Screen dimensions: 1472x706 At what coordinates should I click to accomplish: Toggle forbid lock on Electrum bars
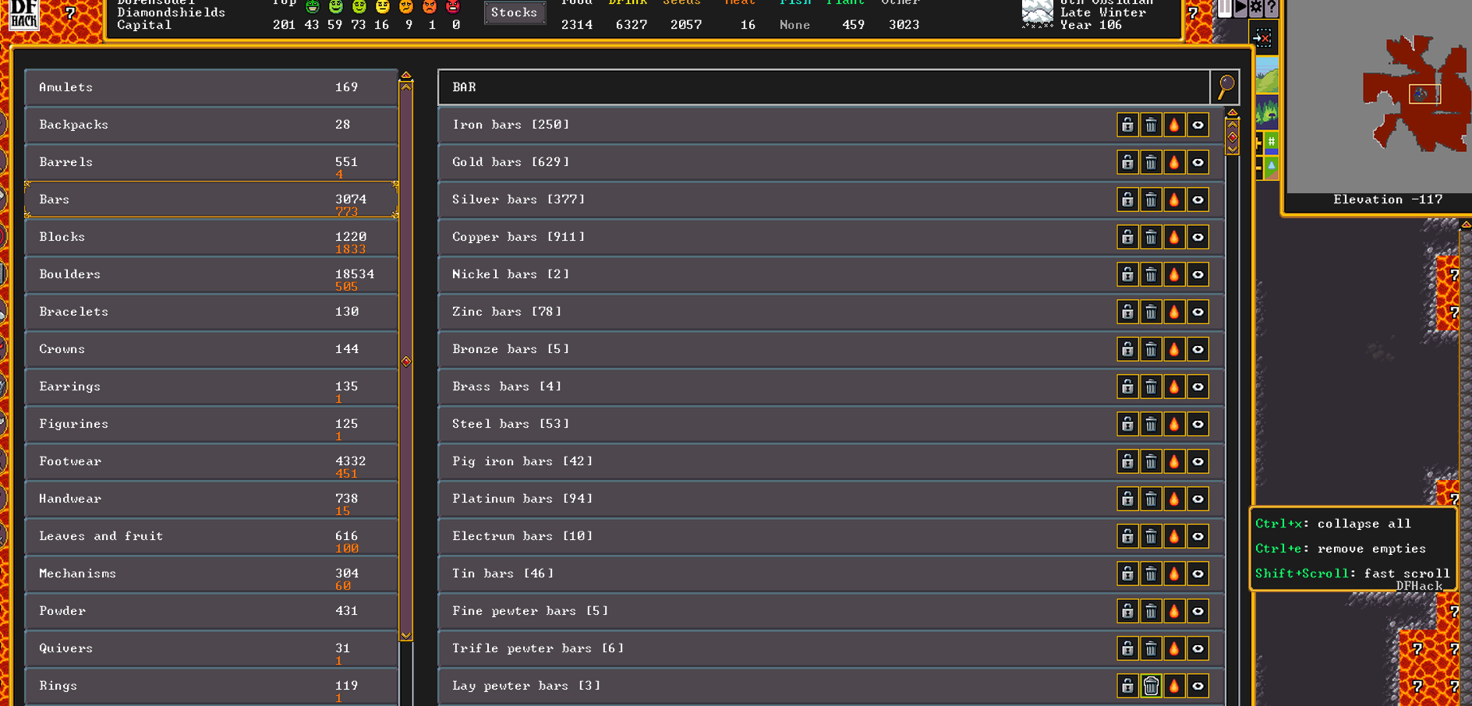click(1127, 536)
